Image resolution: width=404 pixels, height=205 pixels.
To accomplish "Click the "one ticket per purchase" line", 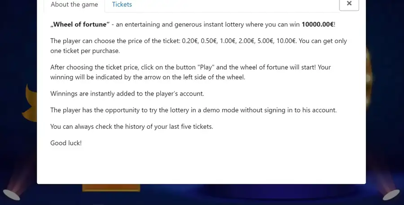I will click(x=85, y=51).
